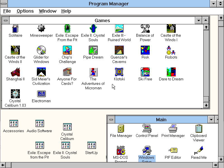Click the Main window title bar
224x168 pixels.
(161, 120)
